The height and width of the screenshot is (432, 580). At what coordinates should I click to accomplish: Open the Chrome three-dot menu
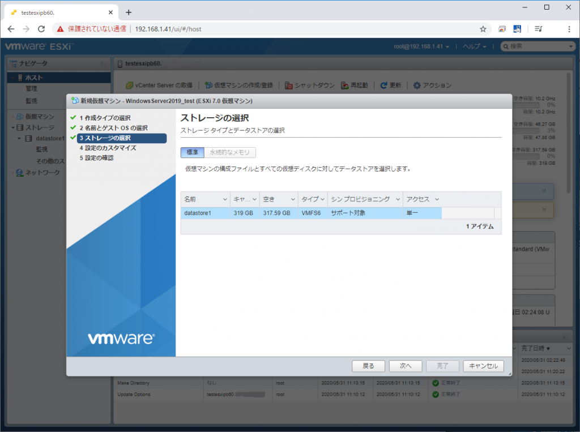point(569,29)
